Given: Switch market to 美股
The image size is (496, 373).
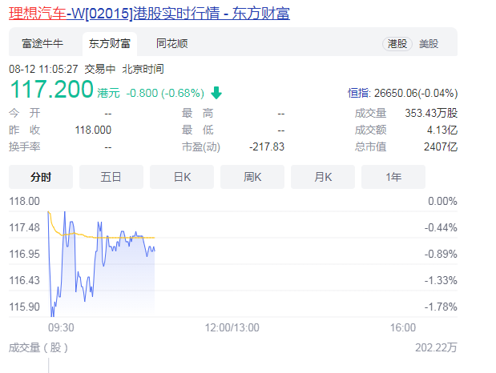Looking at the screenshot, I should point(429,43).
